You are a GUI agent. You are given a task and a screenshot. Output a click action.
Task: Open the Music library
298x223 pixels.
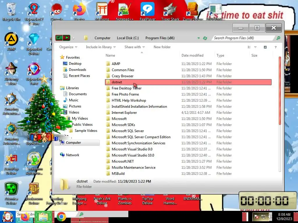74,100
